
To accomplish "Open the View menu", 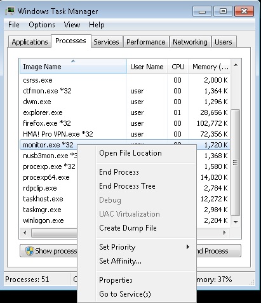I will tap(72, 25).
